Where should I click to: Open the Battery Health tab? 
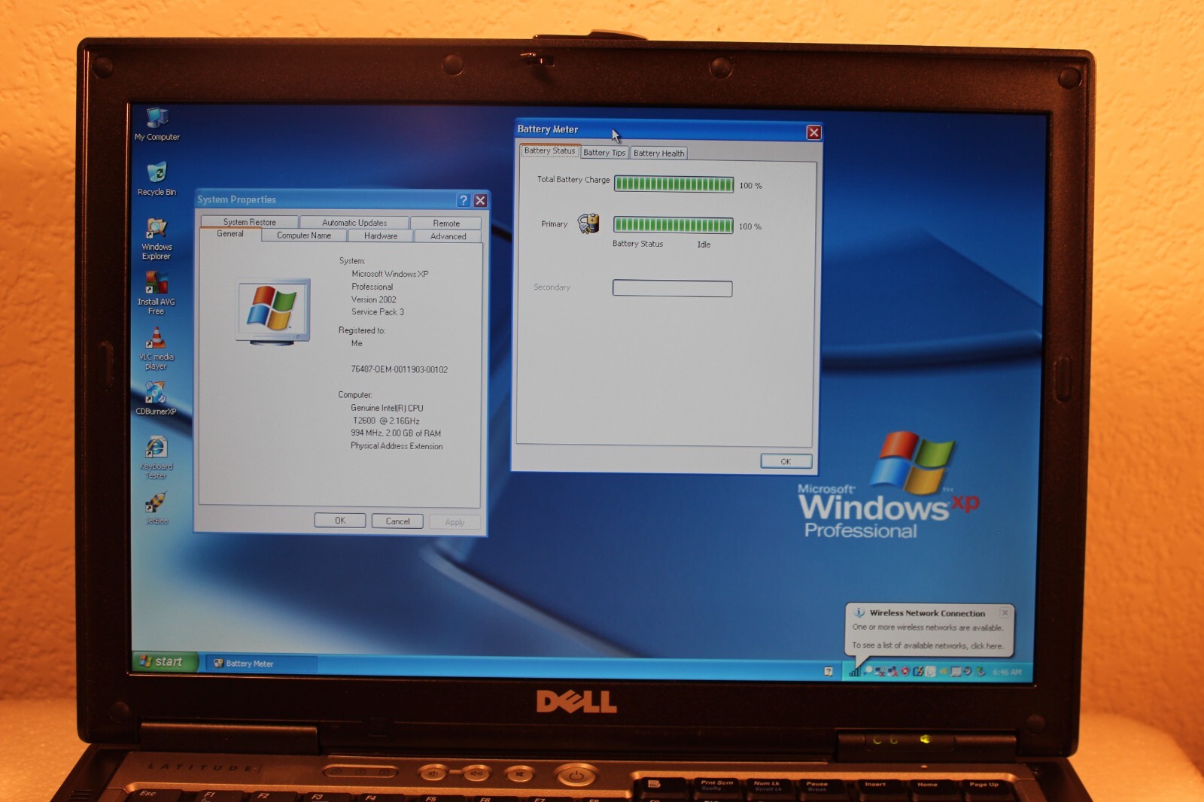point(658,153)
